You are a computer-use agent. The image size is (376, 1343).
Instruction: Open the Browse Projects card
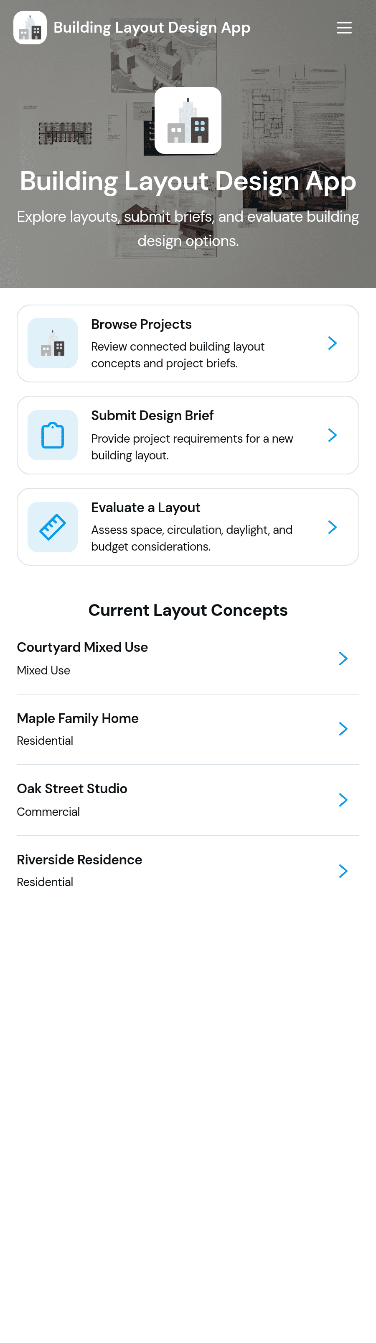(x=188, y=343)
